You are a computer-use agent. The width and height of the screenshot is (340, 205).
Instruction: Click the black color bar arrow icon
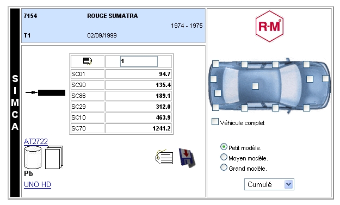point(45,92)
